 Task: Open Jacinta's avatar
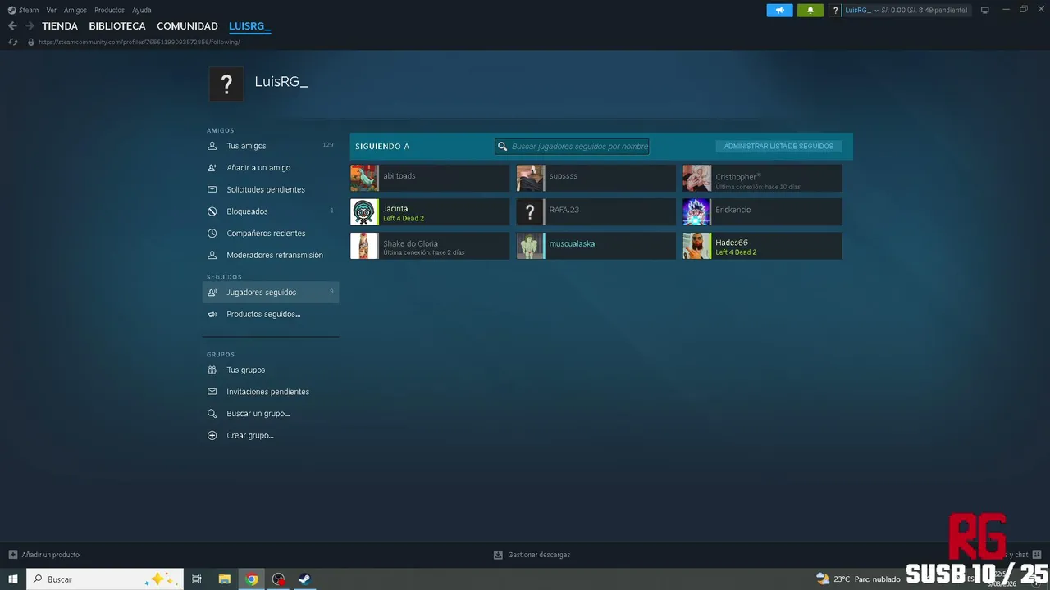pos(364,212)
